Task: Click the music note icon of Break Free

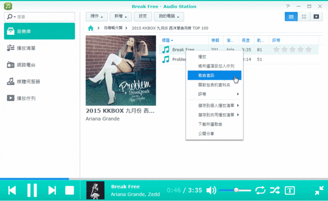Action: (166, 50)
